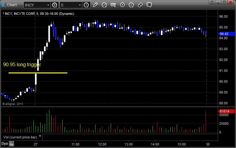The width and height of the screenshot is (236, 148).
Task: Expand the INCY symbol dropdown
Action: pyautogui.click(x=48, y=5)
